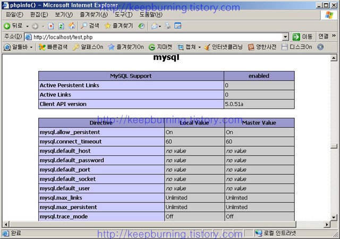
Task: Click the mysql.default_socket directive cell
Action: [x=101, y=179]
